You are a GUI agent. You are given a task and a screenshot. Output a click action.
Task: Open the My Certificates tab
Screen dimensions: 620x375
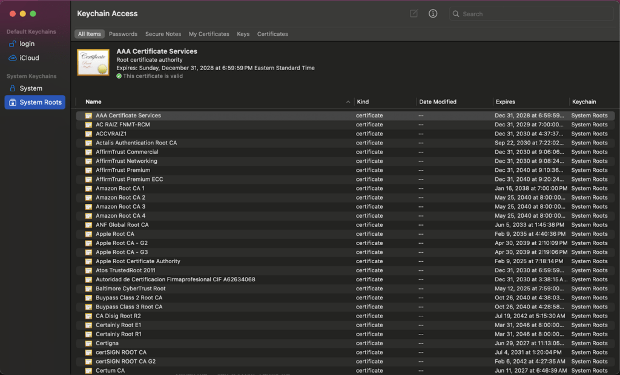point(209,34)
